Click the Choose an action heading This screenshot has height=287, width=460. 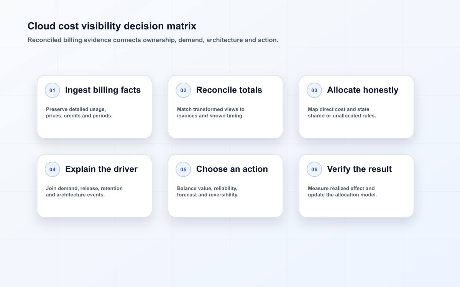pyautogui.click(x=232, y=169)
